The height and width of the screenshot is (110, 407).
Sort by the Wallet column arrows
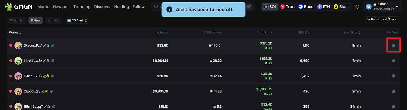(20, 33)
